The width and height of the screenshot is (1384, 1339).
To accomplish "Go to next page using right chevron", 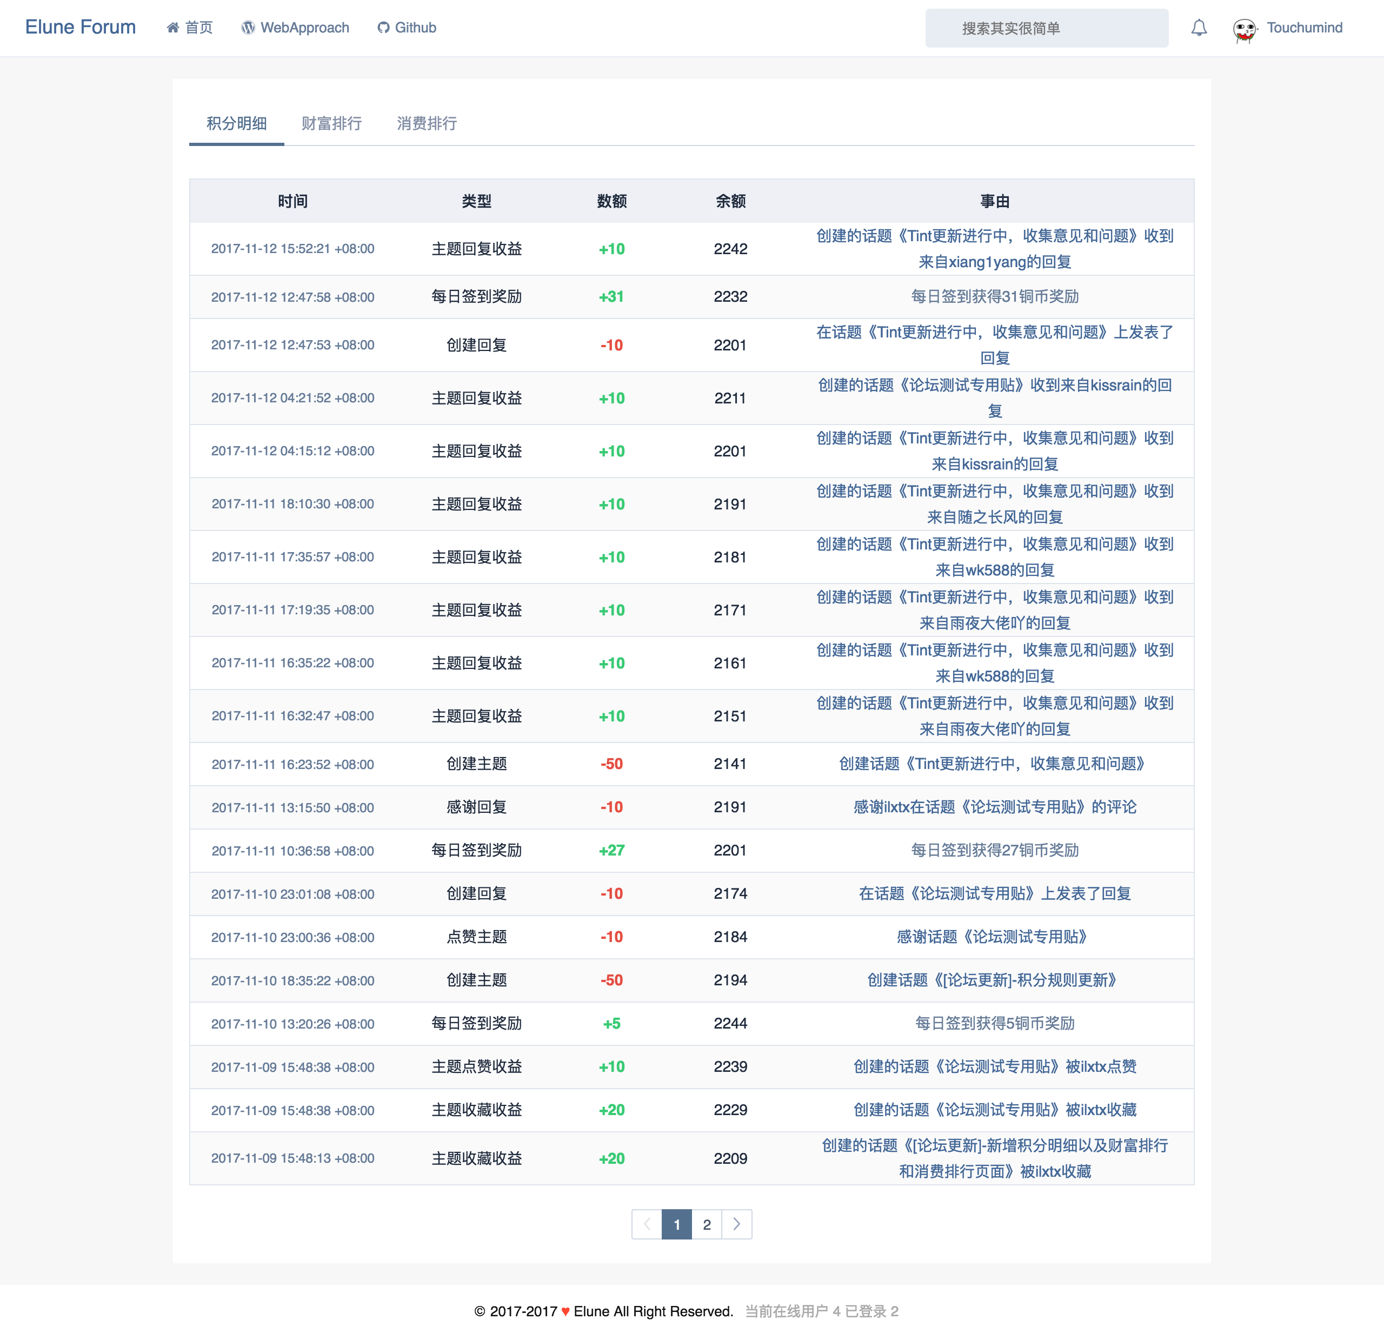I will [x=736, y=1224].
